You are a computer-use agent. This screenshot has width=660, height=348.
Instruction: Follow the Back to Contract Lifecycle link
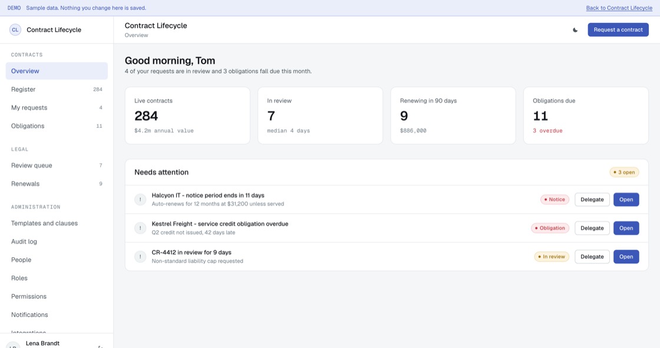(x=619, y=8)
